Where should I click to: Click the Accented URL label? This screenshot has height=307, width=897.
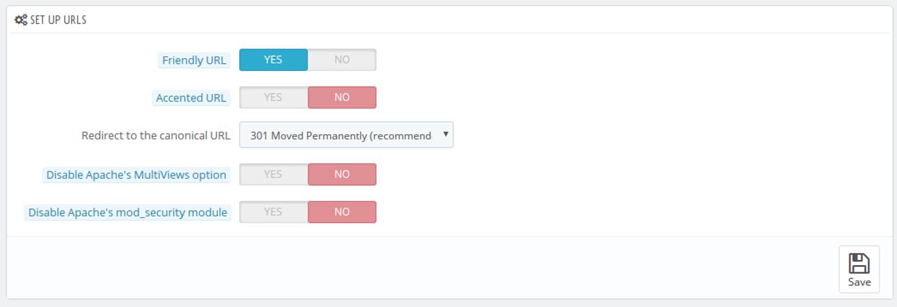[191, 98]
